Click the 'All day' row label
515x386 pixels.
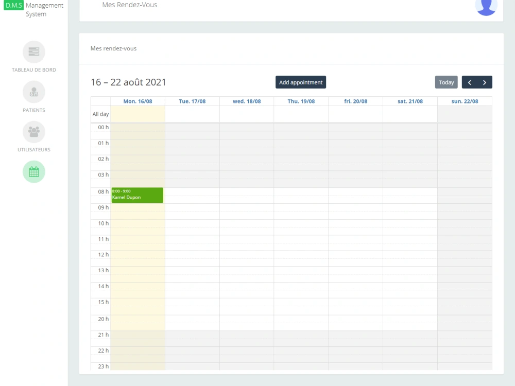click(x=100, y=114)
